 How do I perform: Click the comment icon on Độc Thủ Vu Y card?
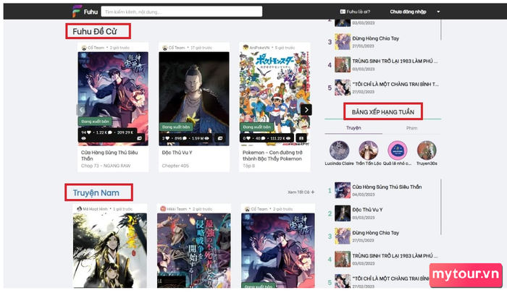point(185,138)
